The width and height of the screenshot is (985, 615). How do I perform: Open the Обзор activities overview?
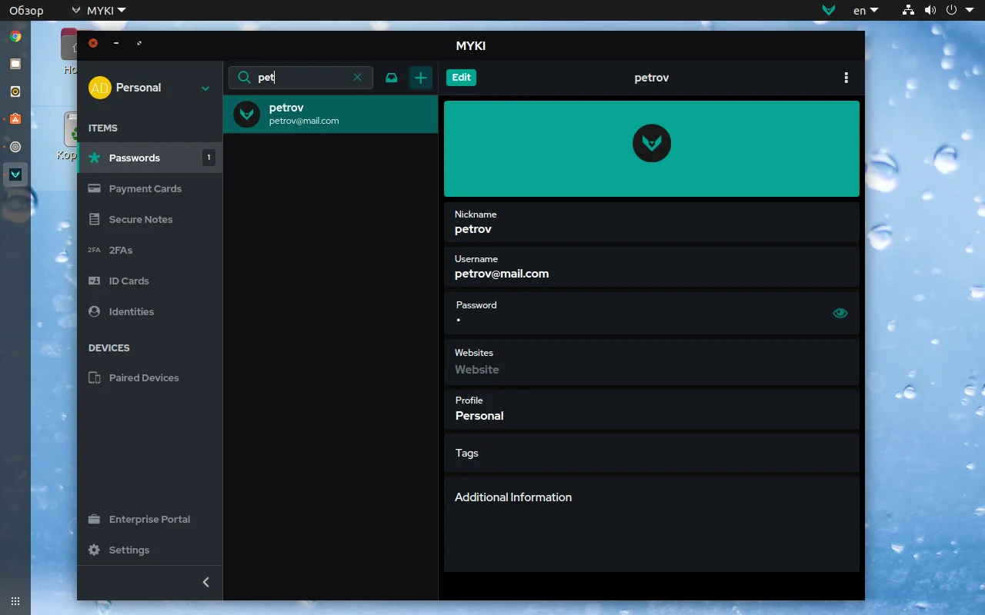click(26, 11)
